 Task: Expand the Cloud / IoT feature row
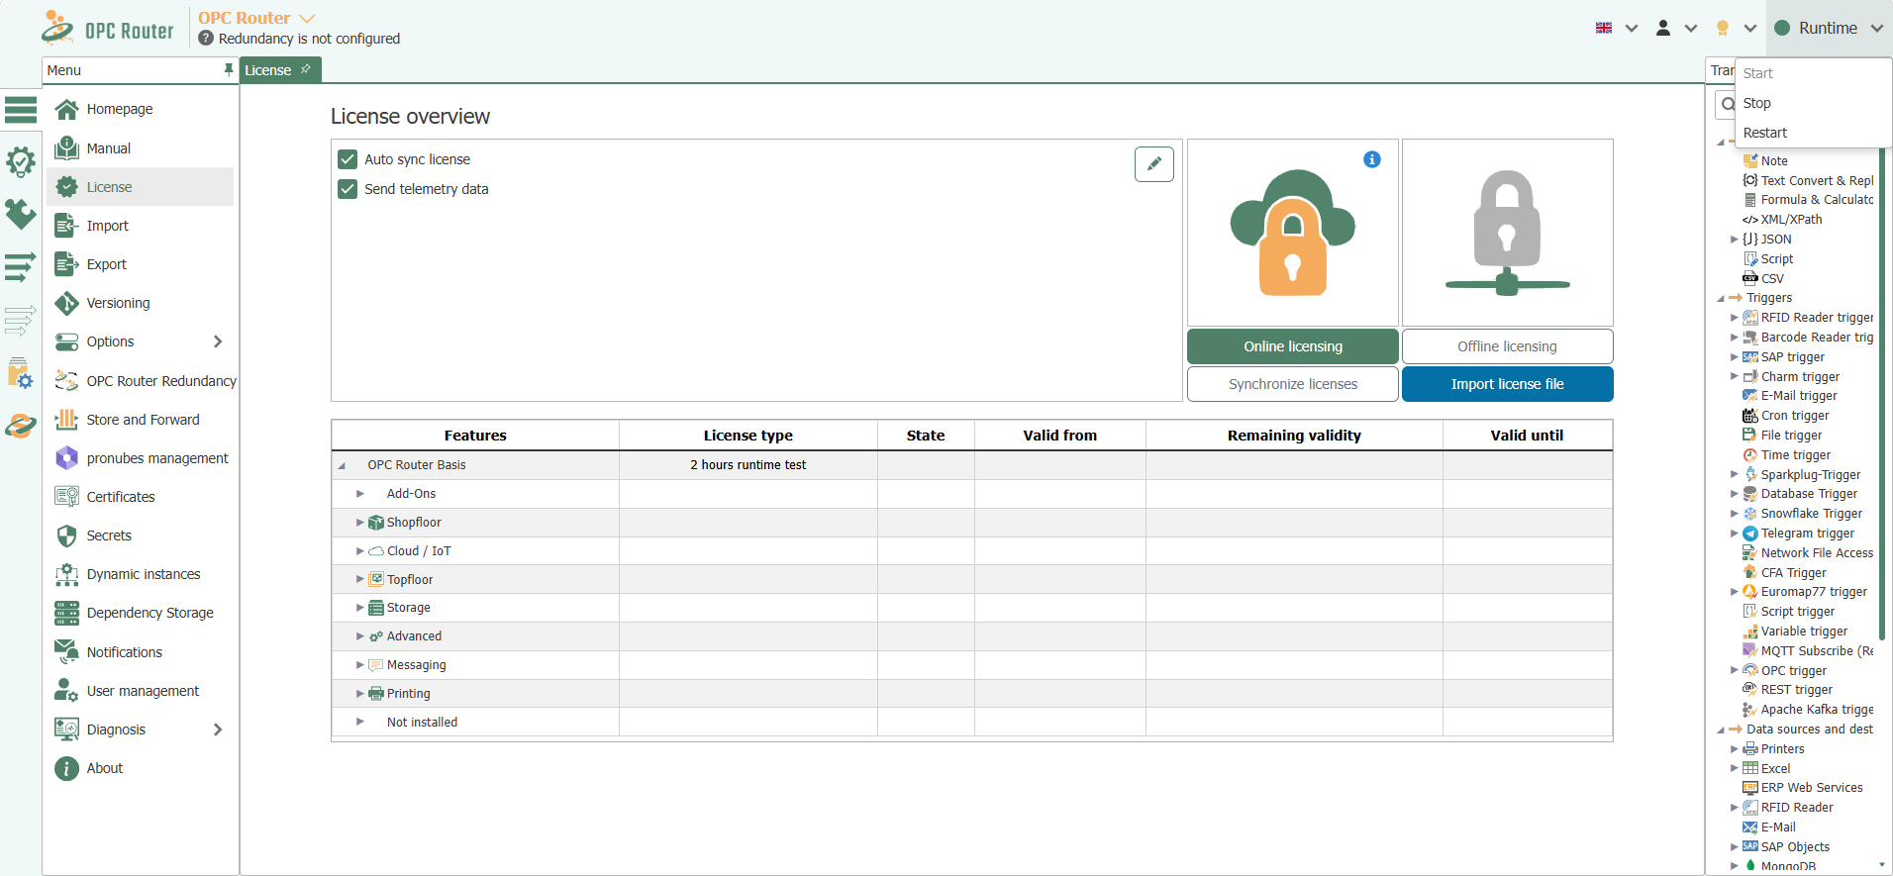[360, 551]
